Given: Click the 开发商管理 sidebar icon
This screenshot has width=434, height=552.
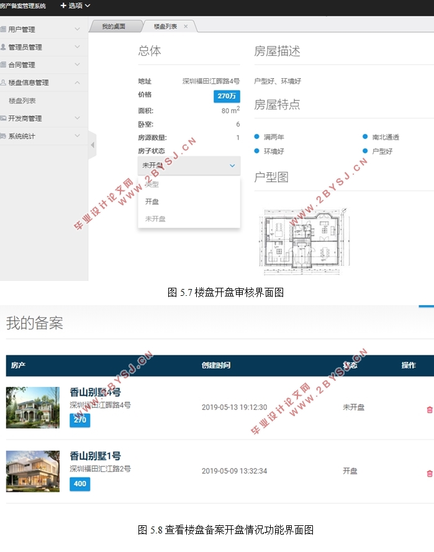Looking at the screenshot, I should [3, 118].
